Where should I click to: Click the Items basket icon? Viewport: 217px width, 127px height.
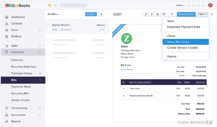7,30
